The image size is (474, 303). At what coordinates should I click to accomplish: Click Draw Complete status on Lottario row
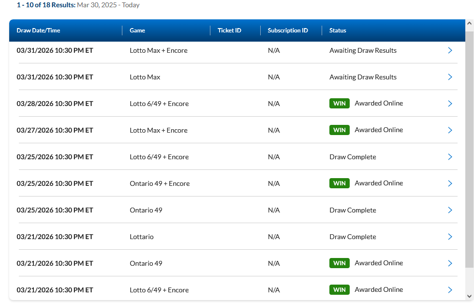click(353, 237)
